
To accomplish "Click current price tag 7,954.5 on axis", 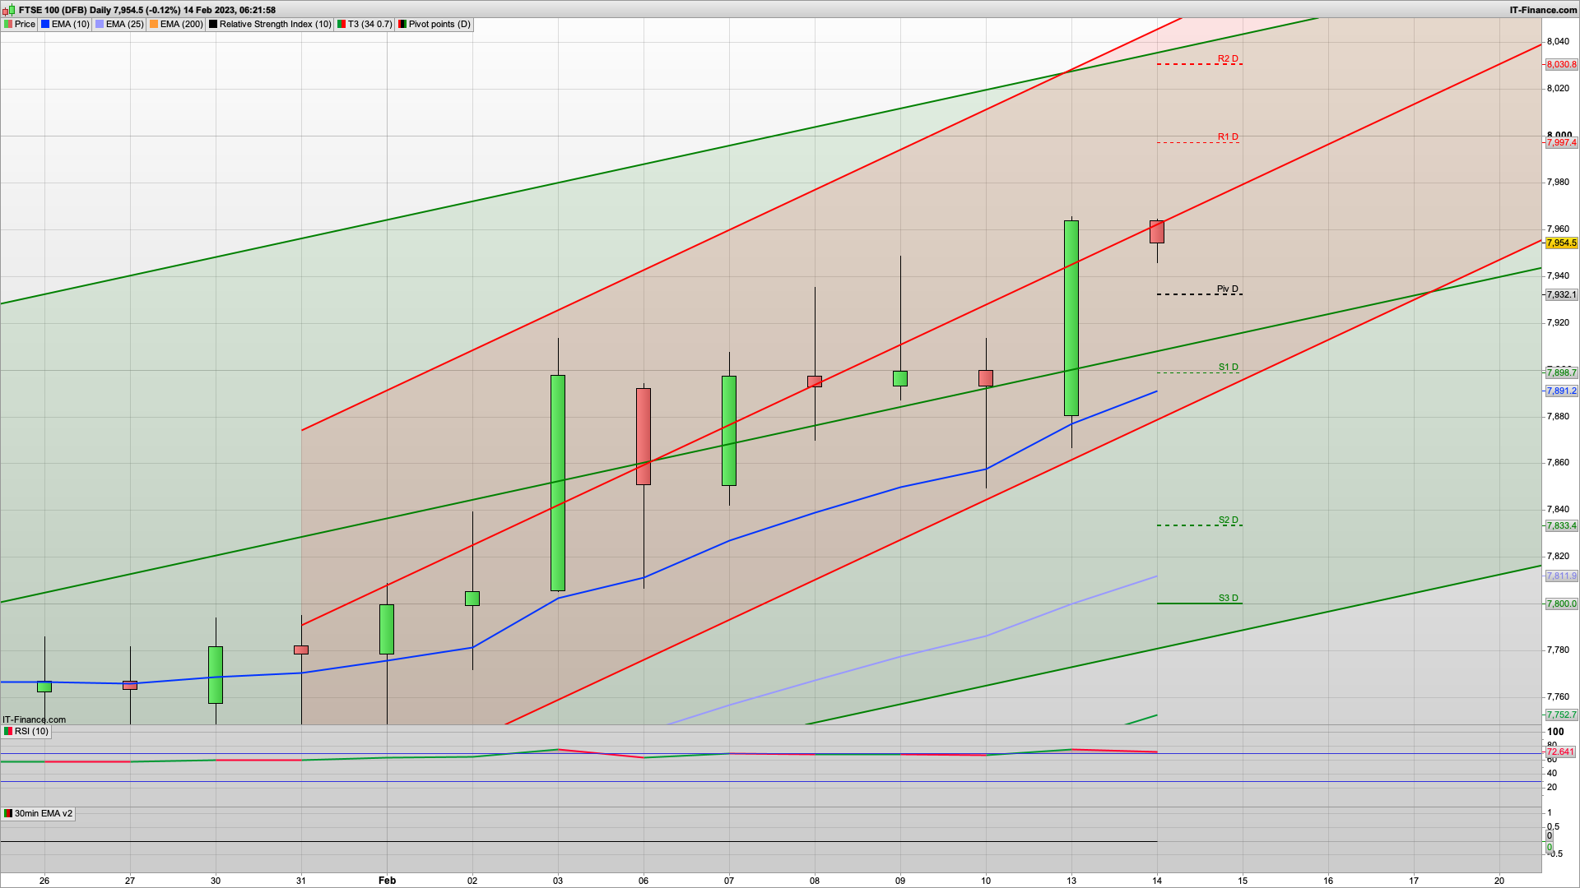I will [1561, 243].
